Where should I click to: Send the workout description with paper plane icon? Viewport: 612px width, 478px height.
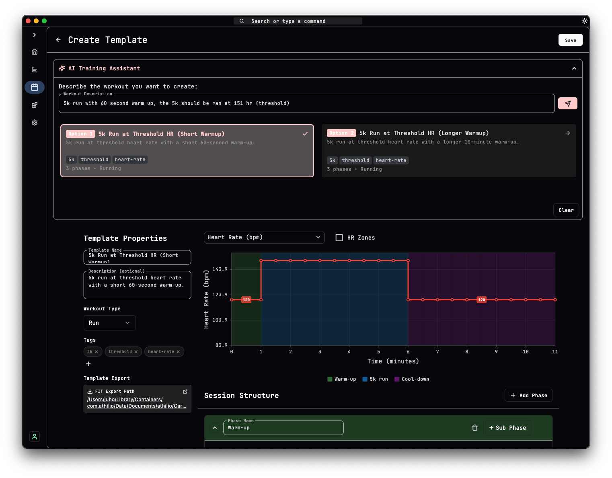pyautogui.click(x=567, y=103)
